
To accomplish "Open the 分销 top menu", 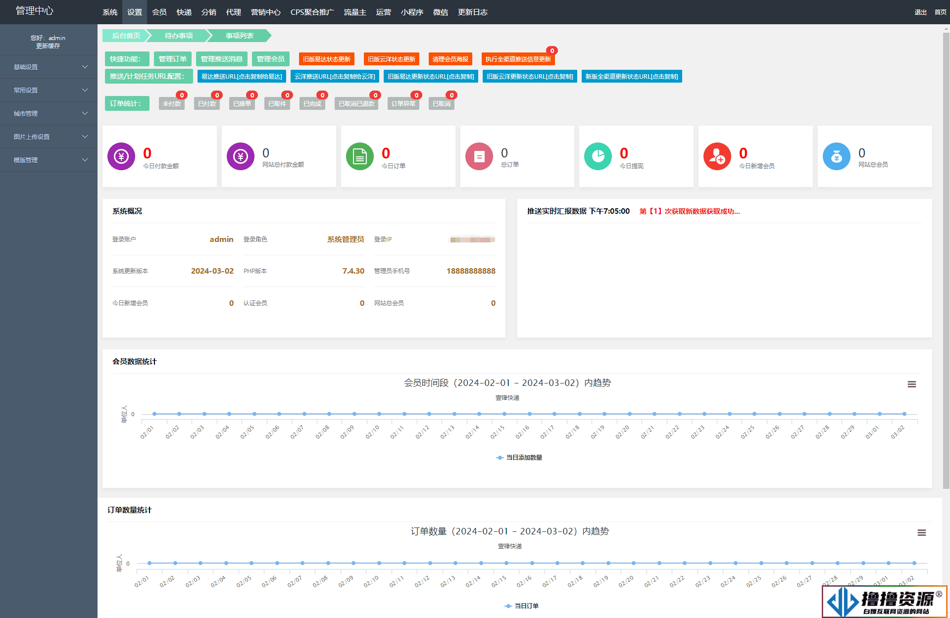I will coord(209,12).
